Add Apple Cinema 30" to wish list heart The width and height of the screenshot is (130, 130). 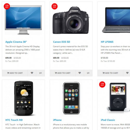pos(32,73)
